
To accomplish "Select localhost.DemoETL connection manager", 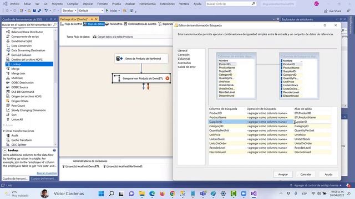I will tap(81, 166).
